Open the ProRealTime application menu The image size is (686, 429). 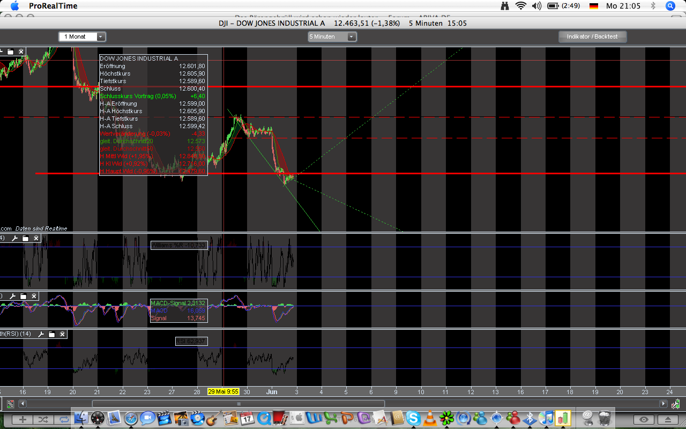[53, 6]
